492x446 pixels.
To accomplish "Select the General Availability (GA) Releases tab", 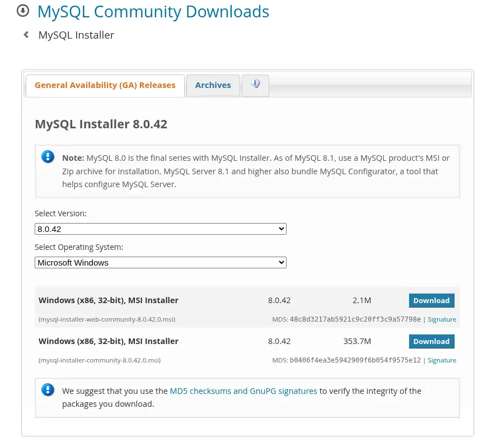I will [105, 85].
